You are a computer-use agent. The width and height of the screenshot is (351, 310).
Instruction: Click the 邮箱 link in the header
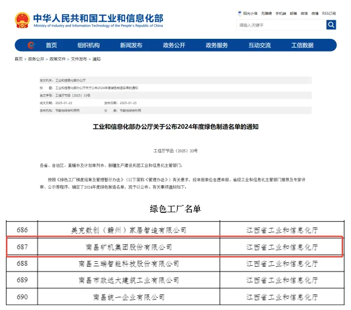(x=293, y=14)
